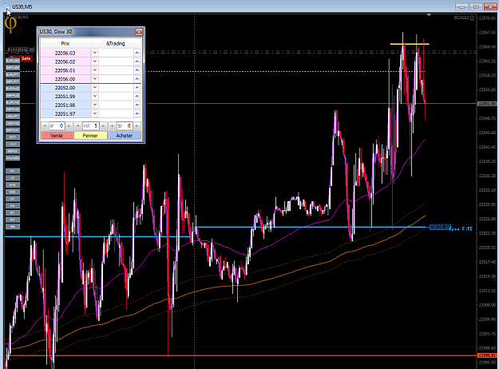
Task: Decrease the sl stop-loss value
Action: (45, 126)
